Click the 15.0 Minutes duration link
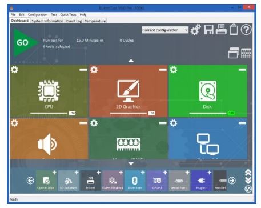 (x=90, y=41)
